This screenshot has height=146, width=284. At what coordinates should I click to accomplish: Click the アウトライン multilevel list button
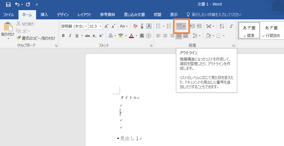(181, 26)
